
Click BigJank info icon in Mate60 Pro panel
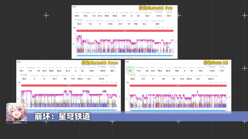coord(81,21)
